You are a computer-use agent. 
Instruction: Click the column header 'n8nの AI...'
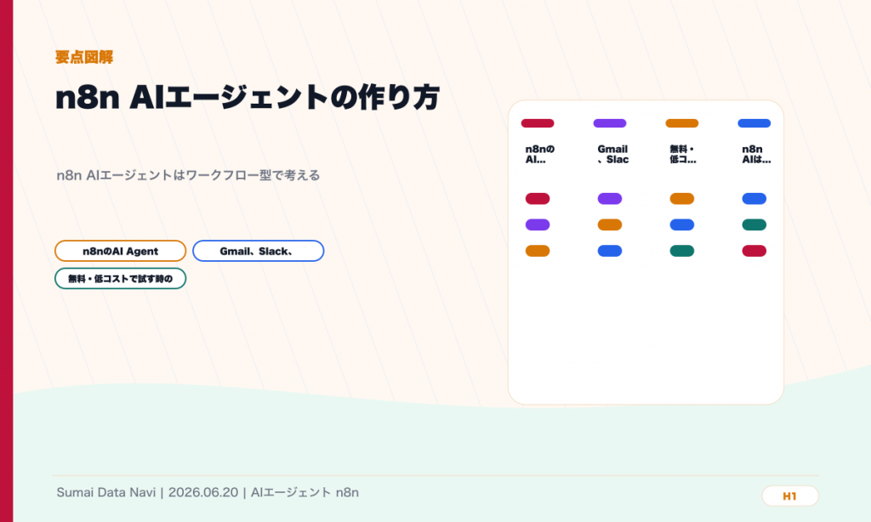click(539, 155)
